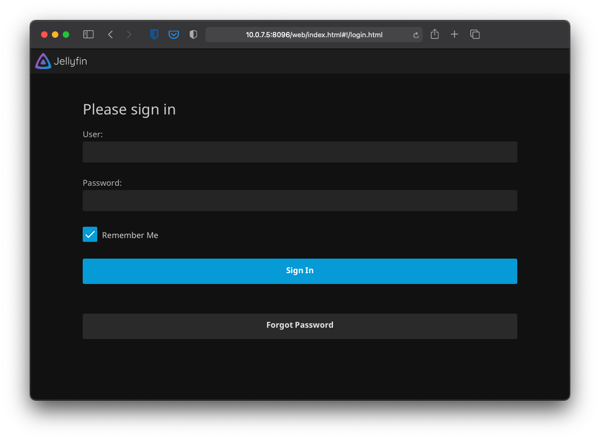Show the tab overview

tap(475, 35)
